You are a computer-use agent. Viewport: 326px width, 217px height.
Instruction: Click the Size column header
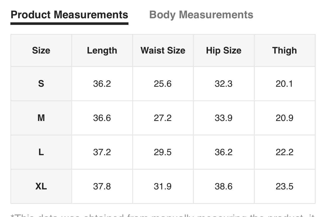41,50
